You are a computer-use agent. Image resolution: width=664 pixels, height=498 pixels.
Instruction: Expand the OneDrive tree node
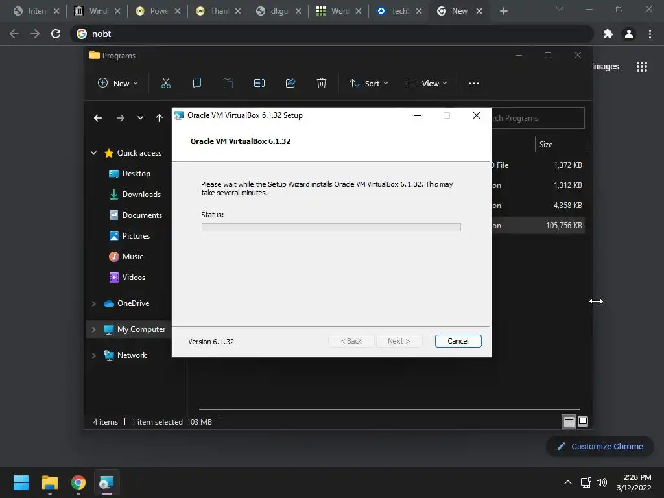click(93, 303)
